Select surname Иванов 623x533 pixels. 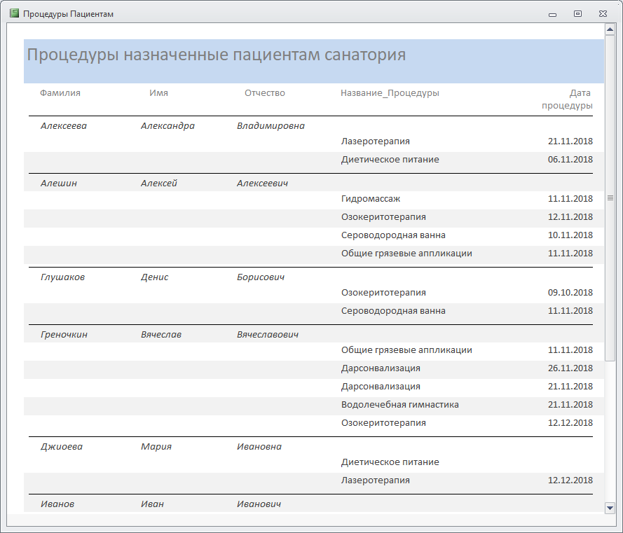[x=57, y=504]
